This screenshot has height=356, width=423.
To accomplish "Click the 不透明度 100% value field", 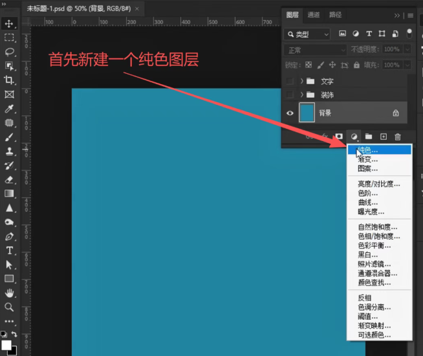I will [392, 49].
